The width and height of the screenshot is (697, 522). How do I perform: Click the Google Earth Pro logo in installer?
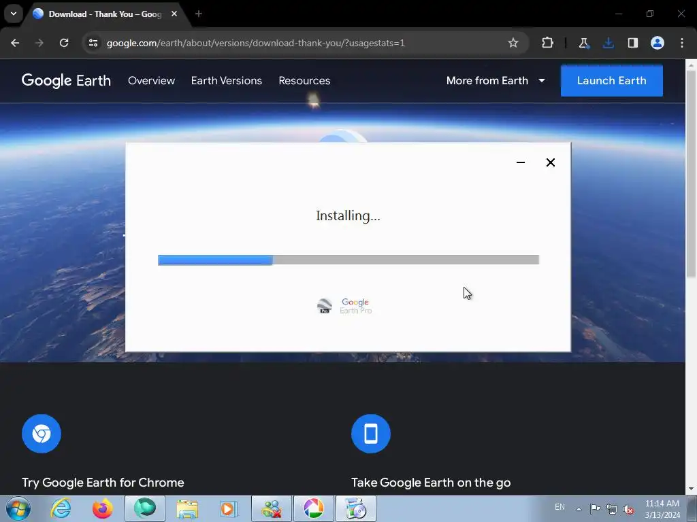coord(344,306)
